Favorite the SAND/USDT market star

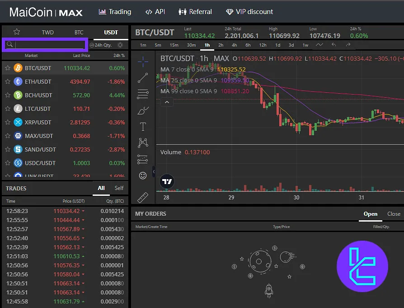coord(8,149)
